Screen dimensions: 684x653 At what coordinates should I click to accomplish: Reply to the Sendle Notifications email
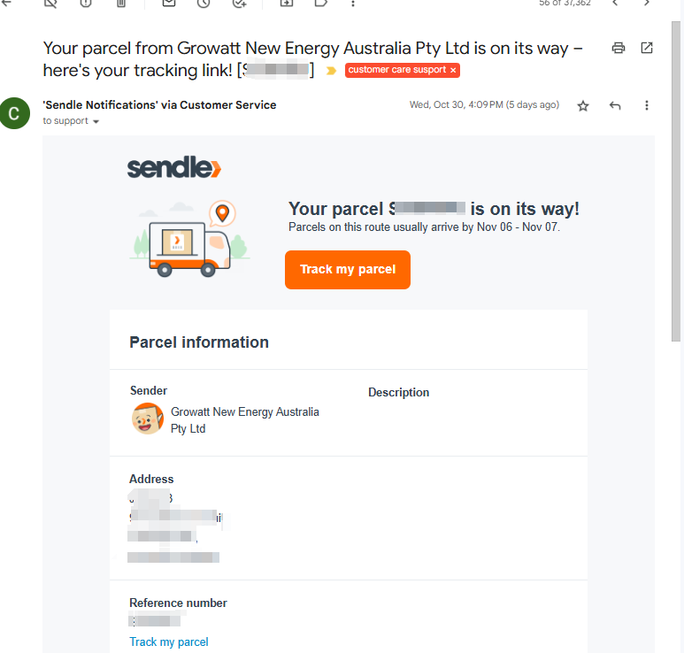(x=615, y=105)
